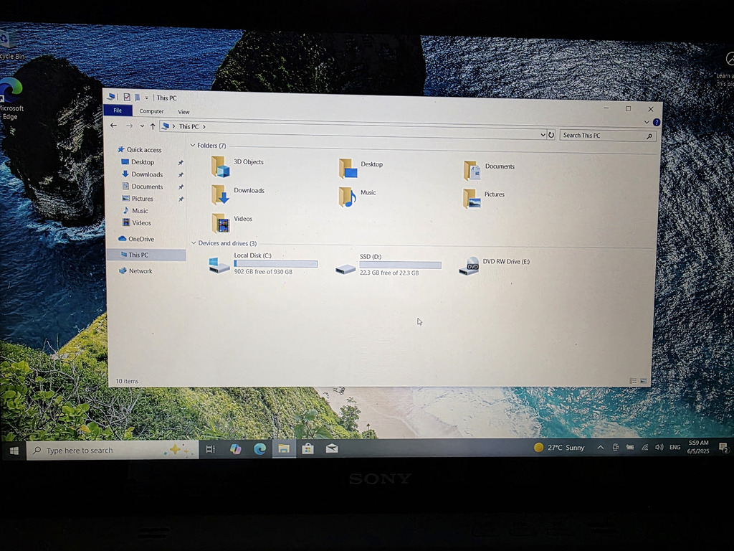Launch Copilot from the taskbar
This screenshot has height=551, width=734.
[235, 449]
